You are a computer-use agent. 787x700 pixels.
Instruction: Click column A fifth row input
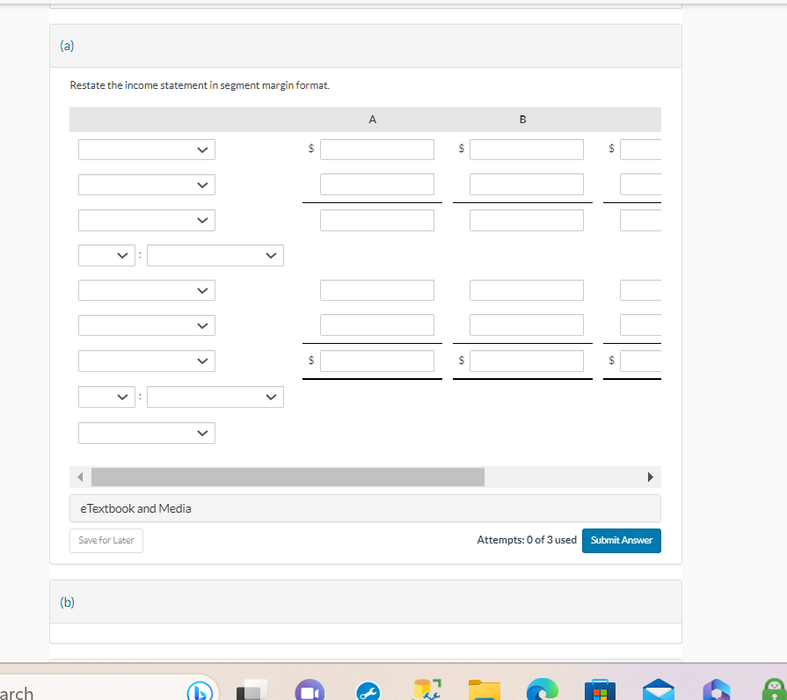coord(377,290)
